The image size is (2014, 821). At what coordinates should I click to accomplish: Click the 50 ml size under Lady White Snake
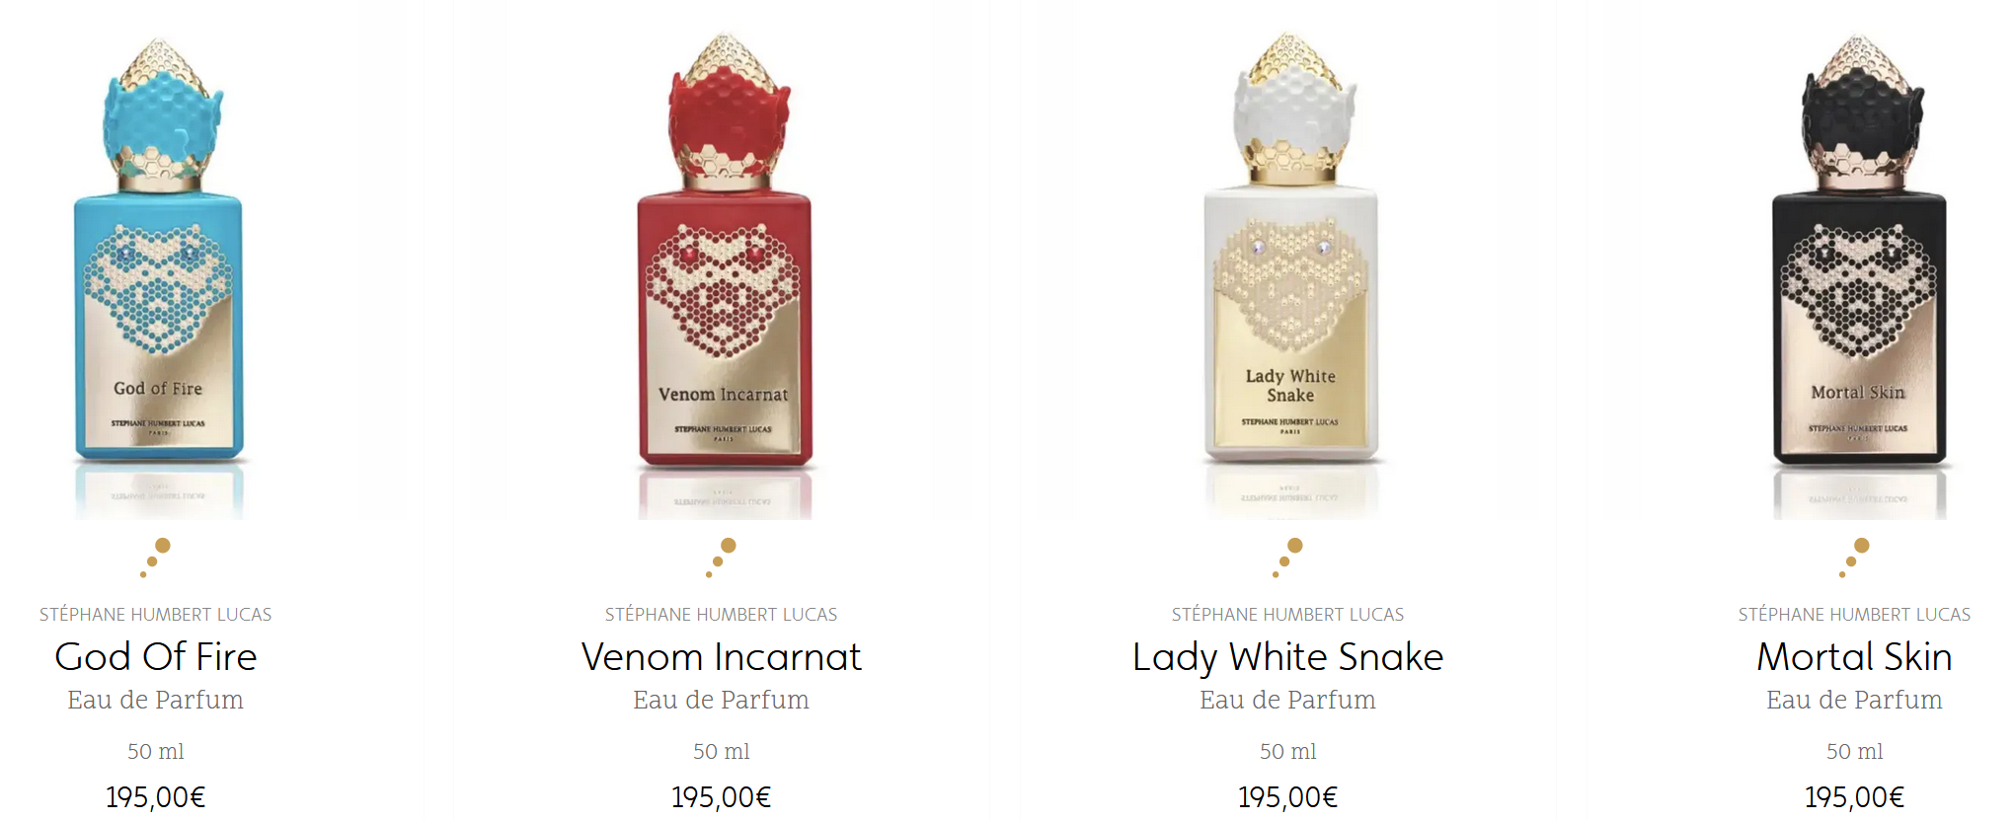[1288, 752]
